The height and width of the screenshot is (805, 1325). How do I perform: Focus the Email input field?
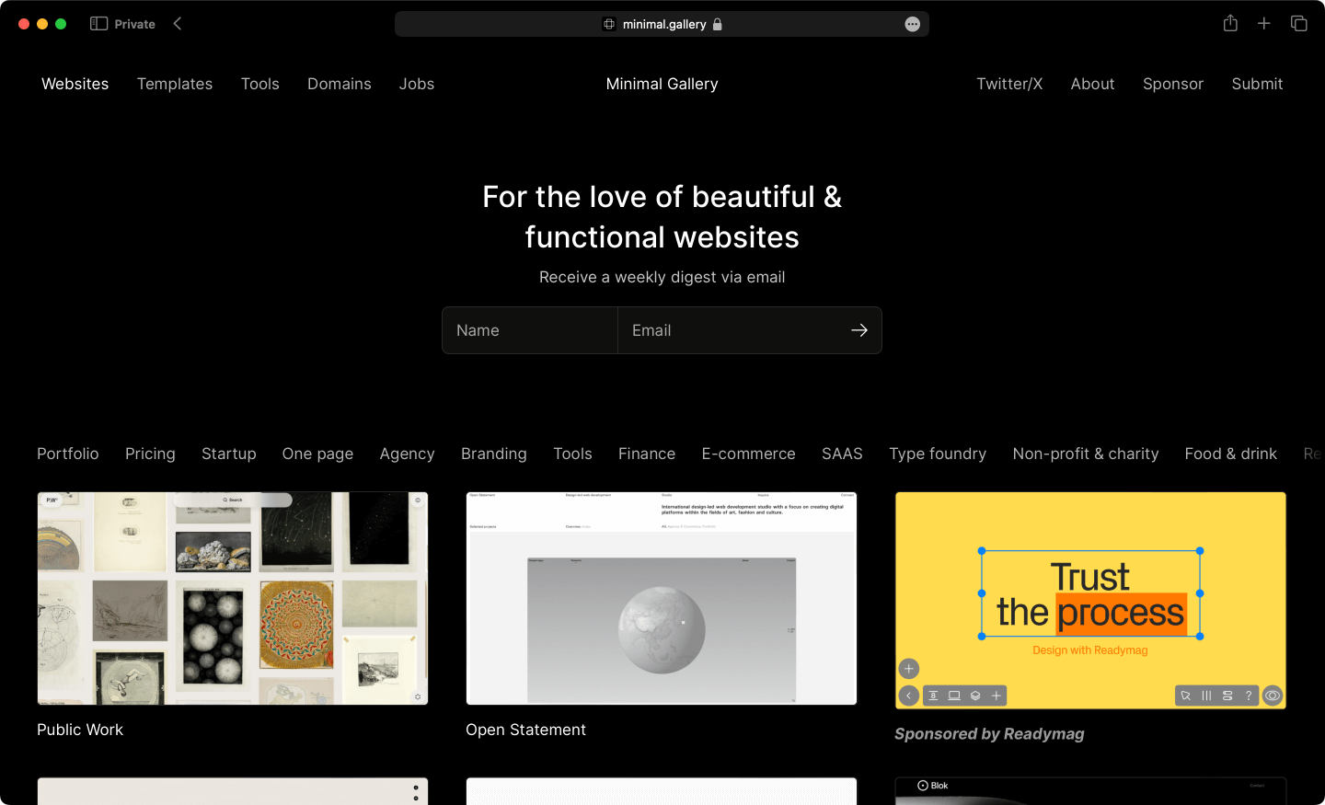click(732, 330)
